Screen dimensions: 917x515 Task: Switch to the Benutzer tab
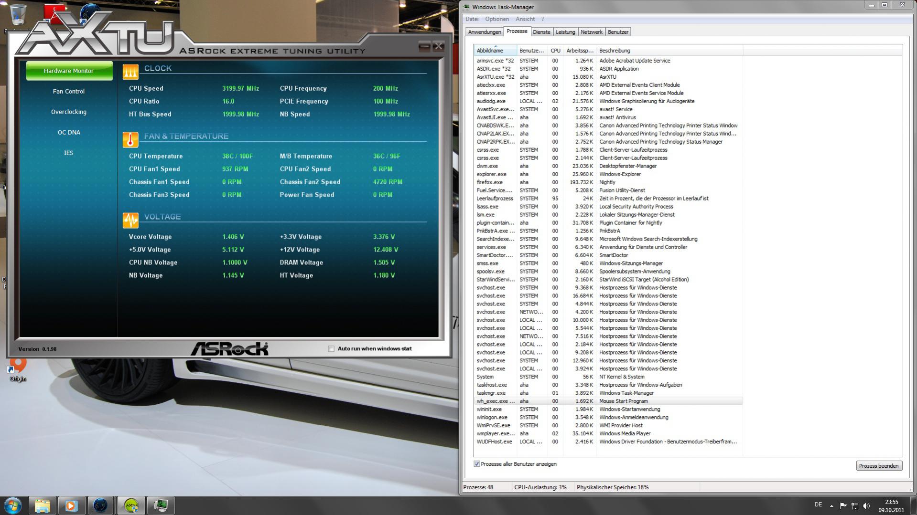point(618,32)
